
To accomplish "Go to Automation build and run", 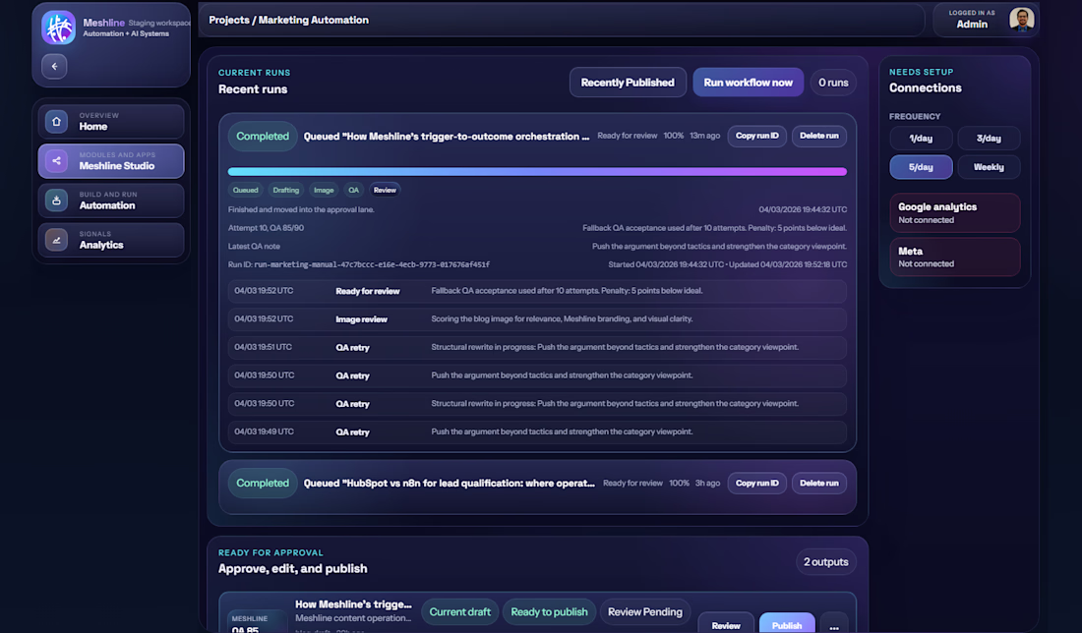I will [x=111, y=200].
